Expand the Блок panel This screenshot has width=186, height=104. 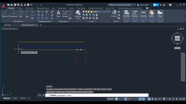tap(117, 21)
